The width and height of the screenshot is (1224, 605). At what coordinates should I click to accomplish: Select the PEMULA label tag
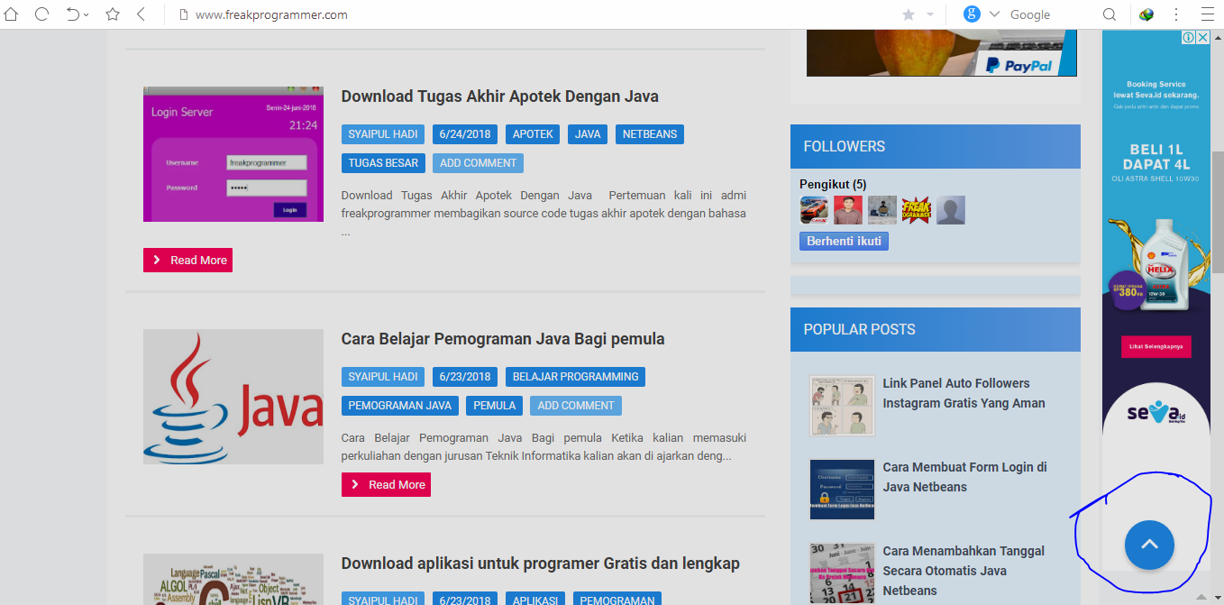click(494, 406)
